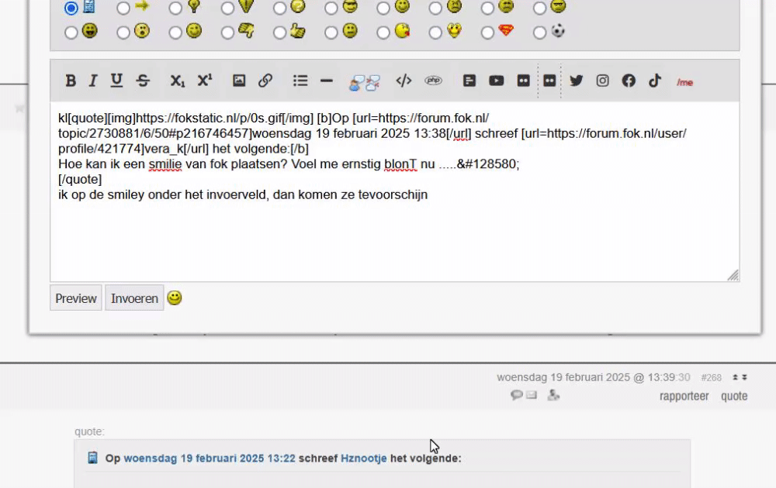The height and width of the screenshot is (488, 776).
Task: Embed a Facebook post
Action: pyautogui.click(x=629, y=81)
